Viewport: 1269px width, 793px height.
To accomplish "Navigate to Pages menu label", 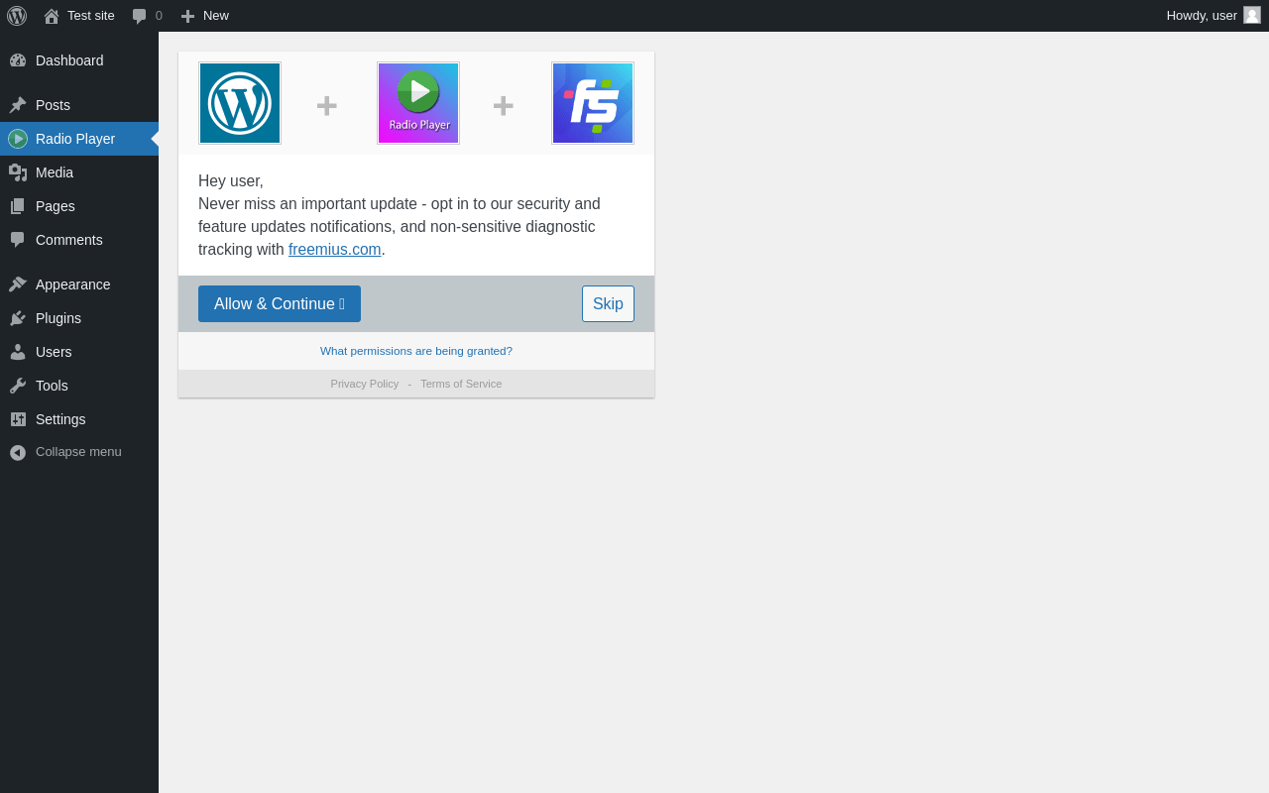I will [x=56, y=206].
